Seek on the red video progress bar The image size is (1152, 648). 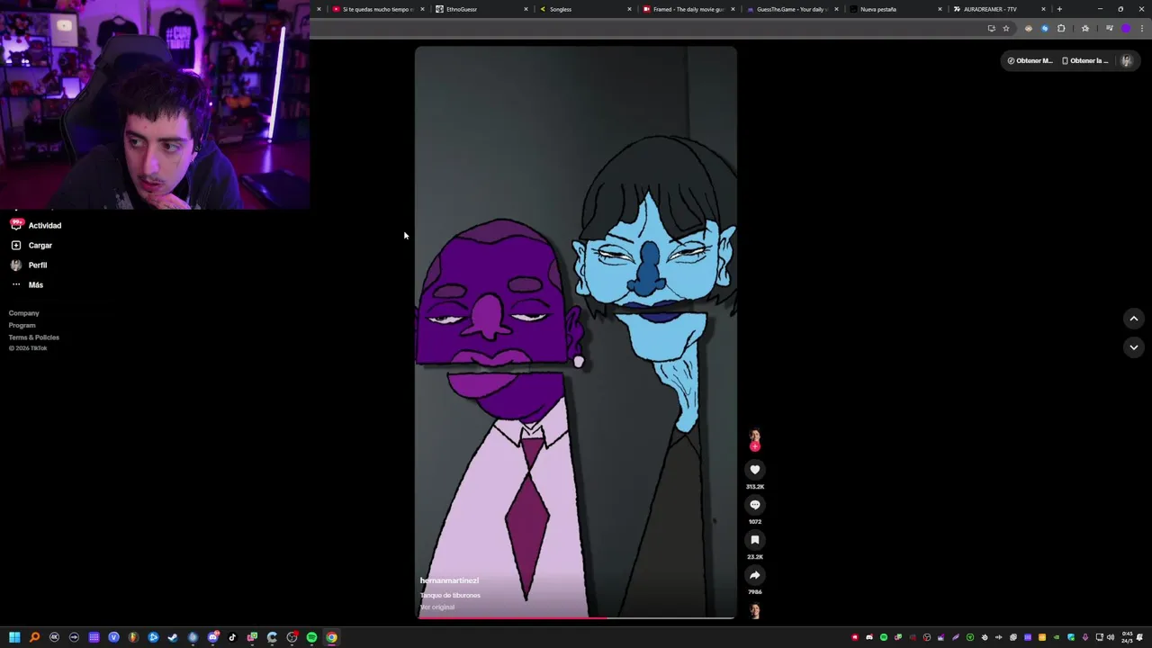pyautogui.click(x=576, y=617)
